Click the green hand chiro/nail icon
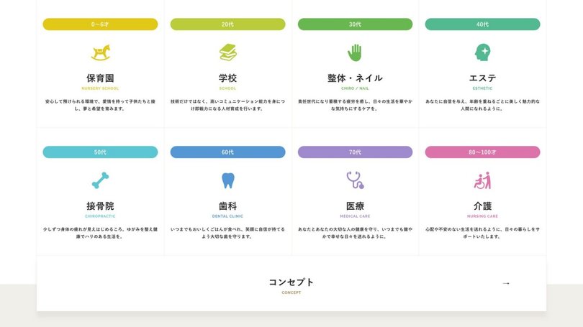This screenshot has height=327, width=583. [x=355, y=52]
